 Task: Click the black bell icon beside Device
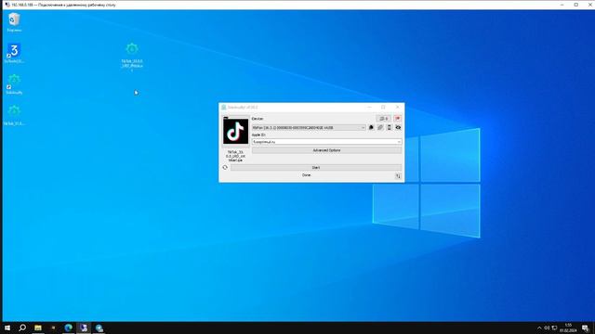[371, 128]
